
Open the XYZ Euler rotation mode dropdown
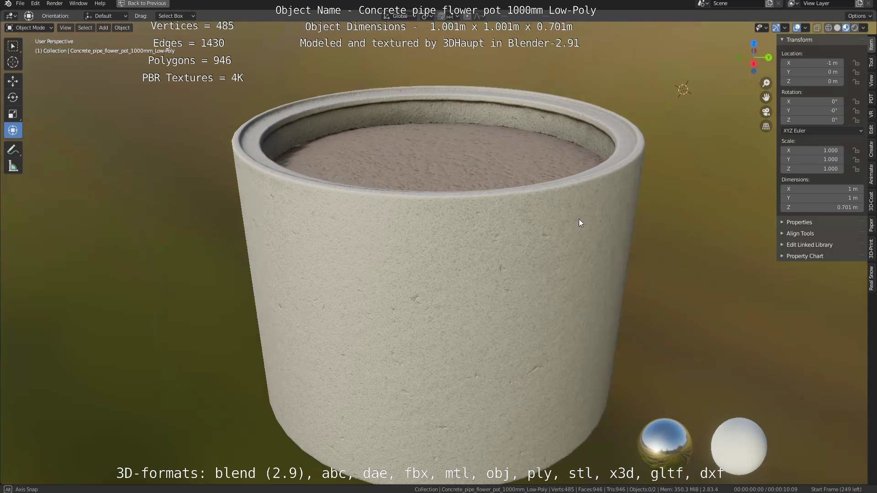[822, 131]
